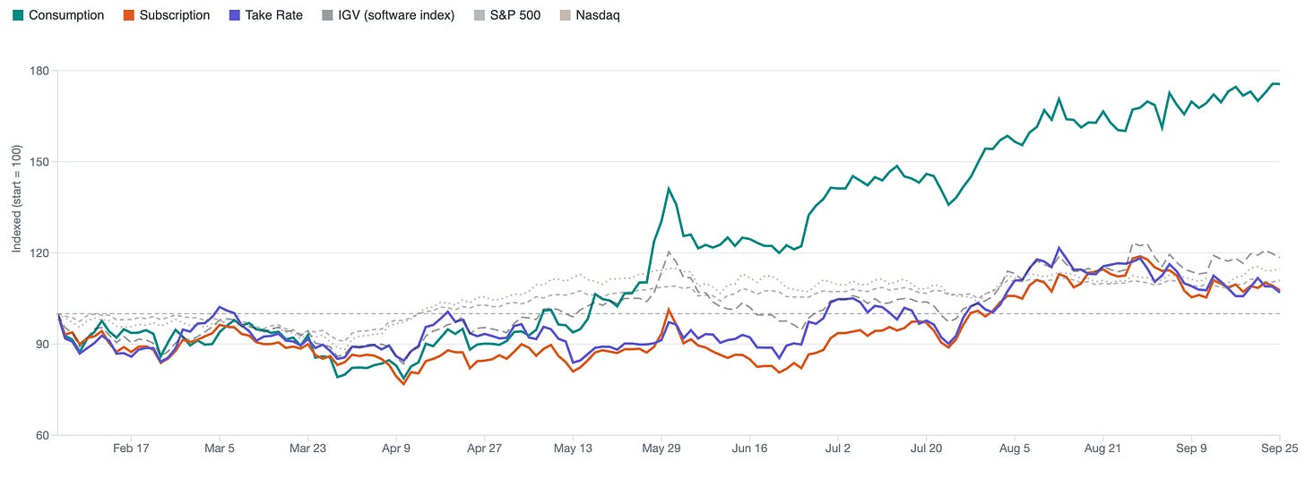Viewport: 1305px width, 478px height.
Task: Click the Nasdaq legend swatch
Action: tap(566, 15)
